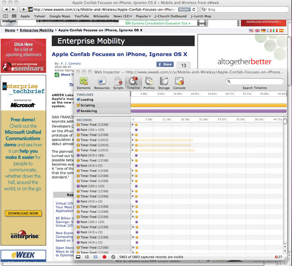Uncheck the Scripting timeline checkbox
This screenshot has width=292, height=266.
(x=78, y=105)
